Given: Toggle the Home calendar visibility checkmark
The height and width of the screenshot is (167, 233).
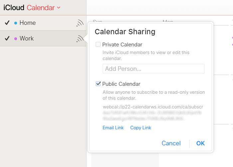Looking at the screenshot, I should pos(7,23).
